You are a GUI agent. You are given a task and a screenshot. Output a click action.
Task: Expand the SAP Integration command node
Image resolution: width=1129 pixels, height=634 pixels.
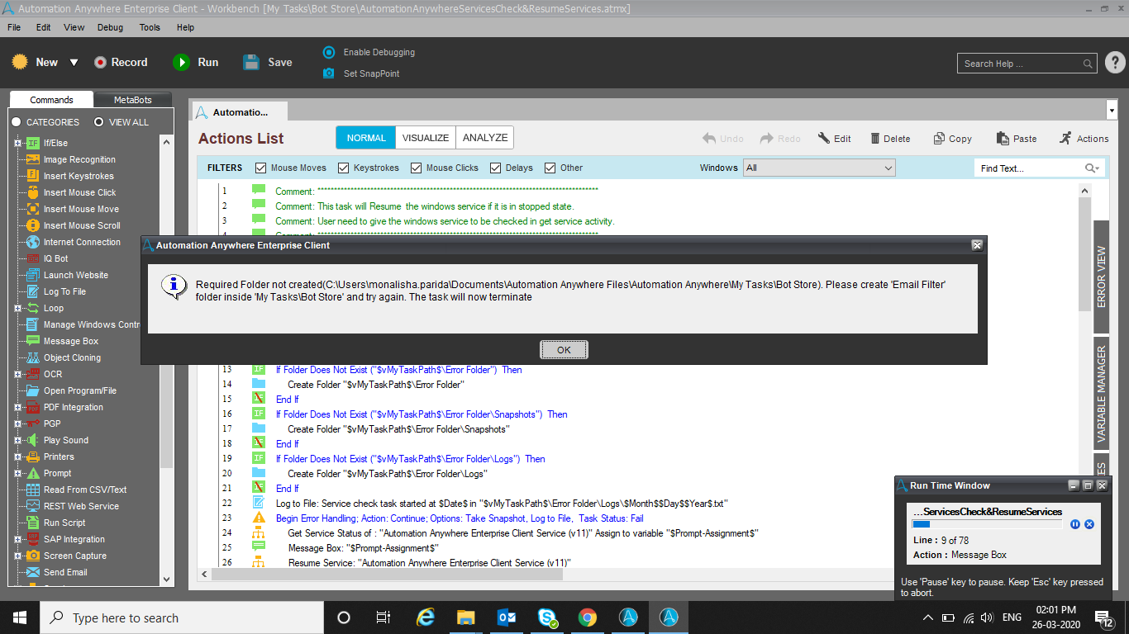(x=18, y=539)
